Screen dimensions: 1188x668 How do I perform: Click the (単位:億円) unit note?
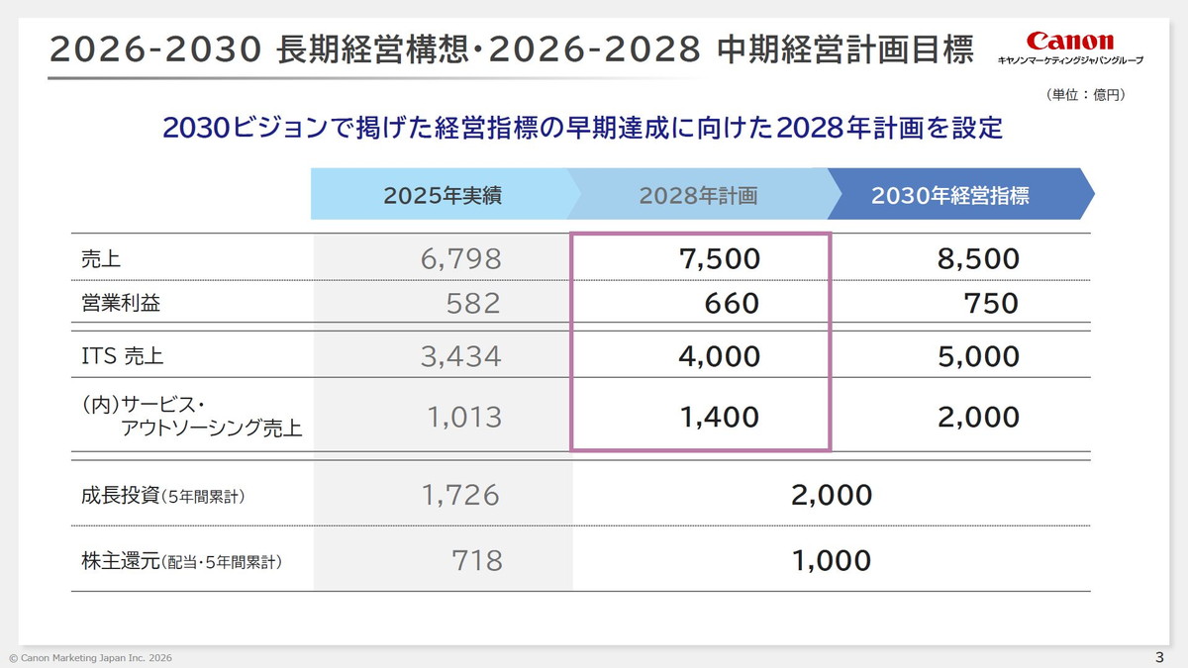(x=1085, y=95)
